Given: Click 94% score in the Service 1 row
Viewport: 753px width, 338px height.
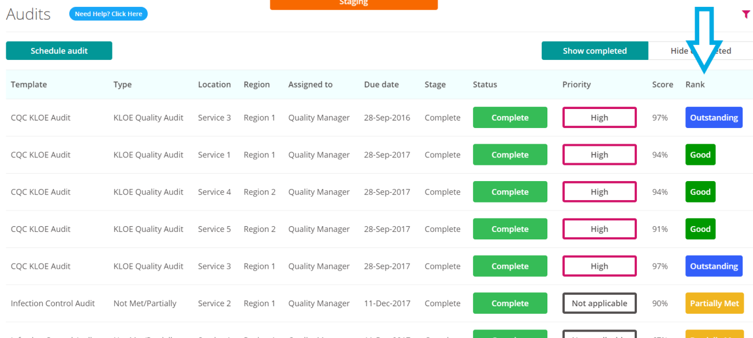Looking at the screenshot, I should (x=660, y=155).
